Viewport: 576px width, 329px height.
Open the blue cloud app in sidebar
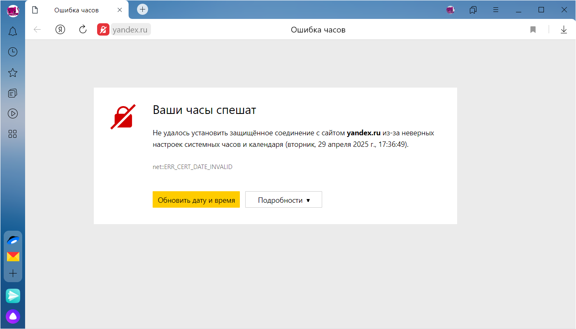coord(13,241)
